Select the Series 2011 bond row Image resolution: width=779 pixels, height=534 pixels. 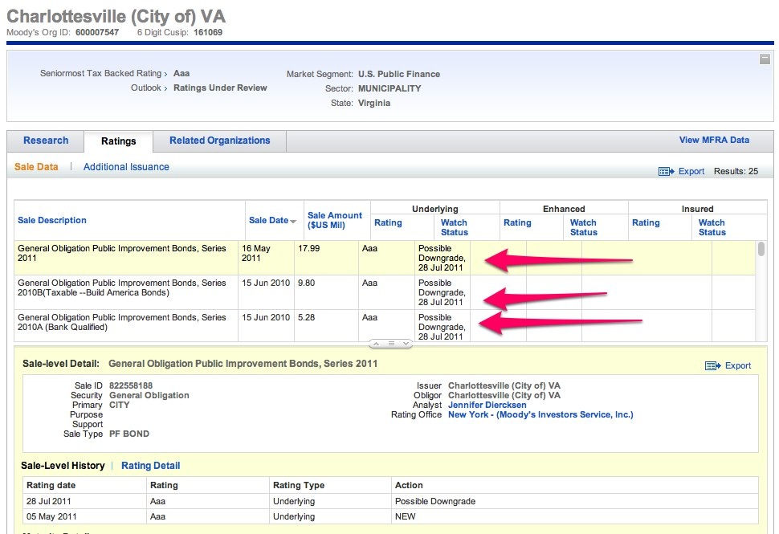click(122, 254)
